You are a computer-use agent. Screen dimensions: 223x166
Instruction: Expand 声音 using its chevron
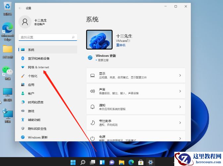pyautogui.click(x=180, y=91)
